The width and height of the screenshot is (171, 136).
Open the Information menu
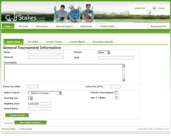click(86, 26)
